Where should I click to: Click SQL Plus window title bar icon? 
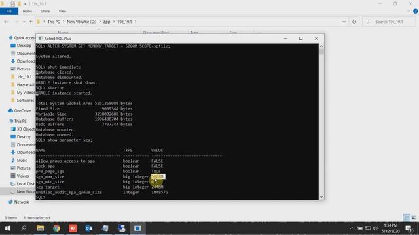pos(41,39)
